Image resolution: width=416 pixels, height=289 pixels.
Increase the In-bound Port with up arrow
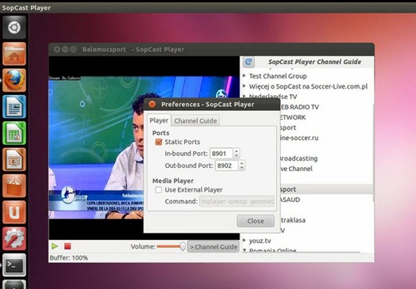[x=236, y=151]
